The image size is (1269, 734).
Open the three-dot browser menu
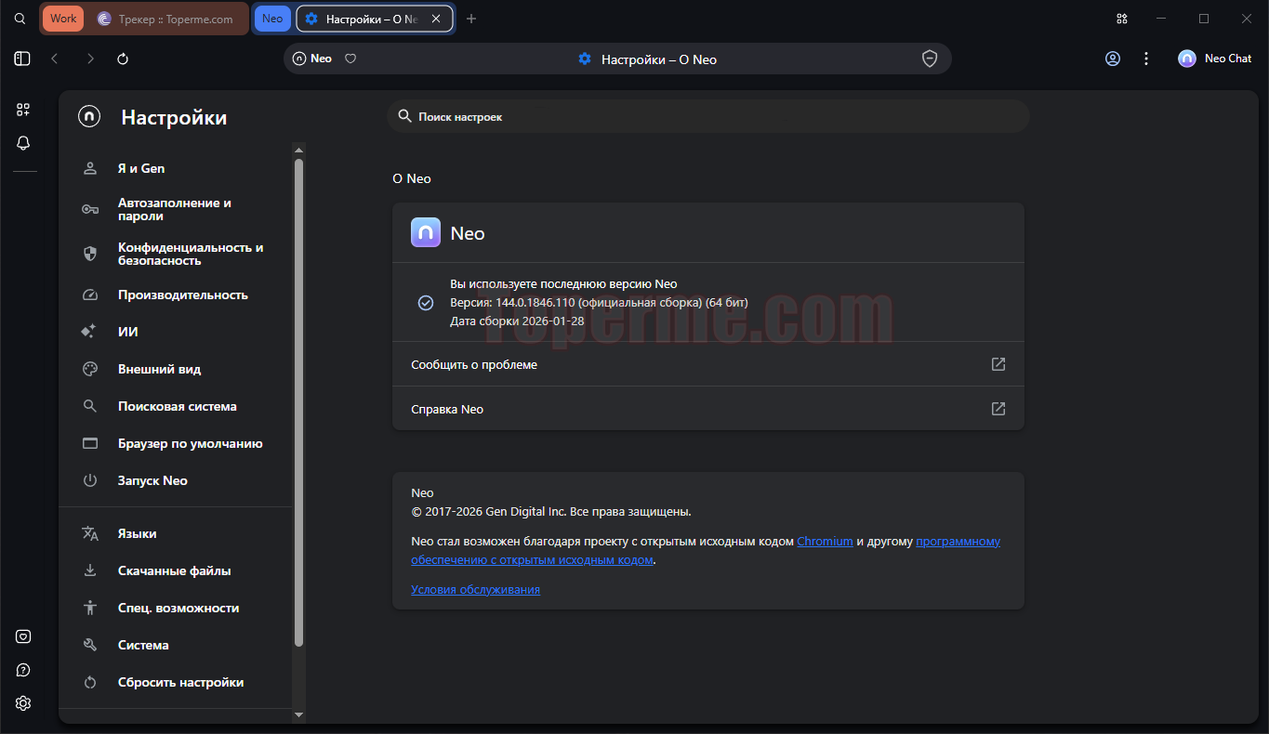click(x=1146, y=59)
